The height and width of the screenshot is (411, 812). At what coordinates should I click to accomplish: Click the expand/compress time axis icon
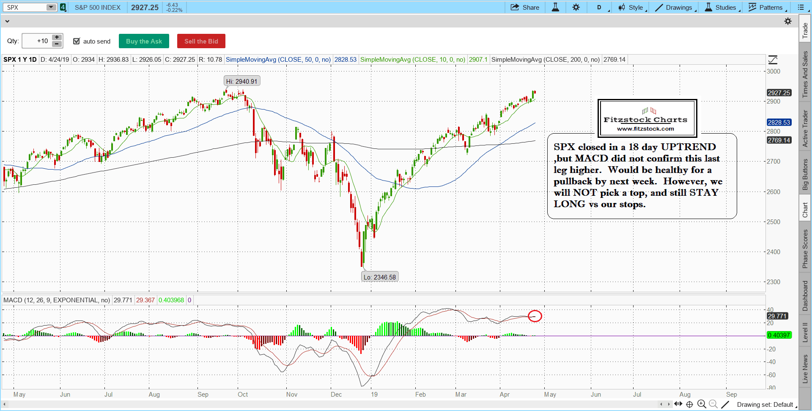point(678,404)
